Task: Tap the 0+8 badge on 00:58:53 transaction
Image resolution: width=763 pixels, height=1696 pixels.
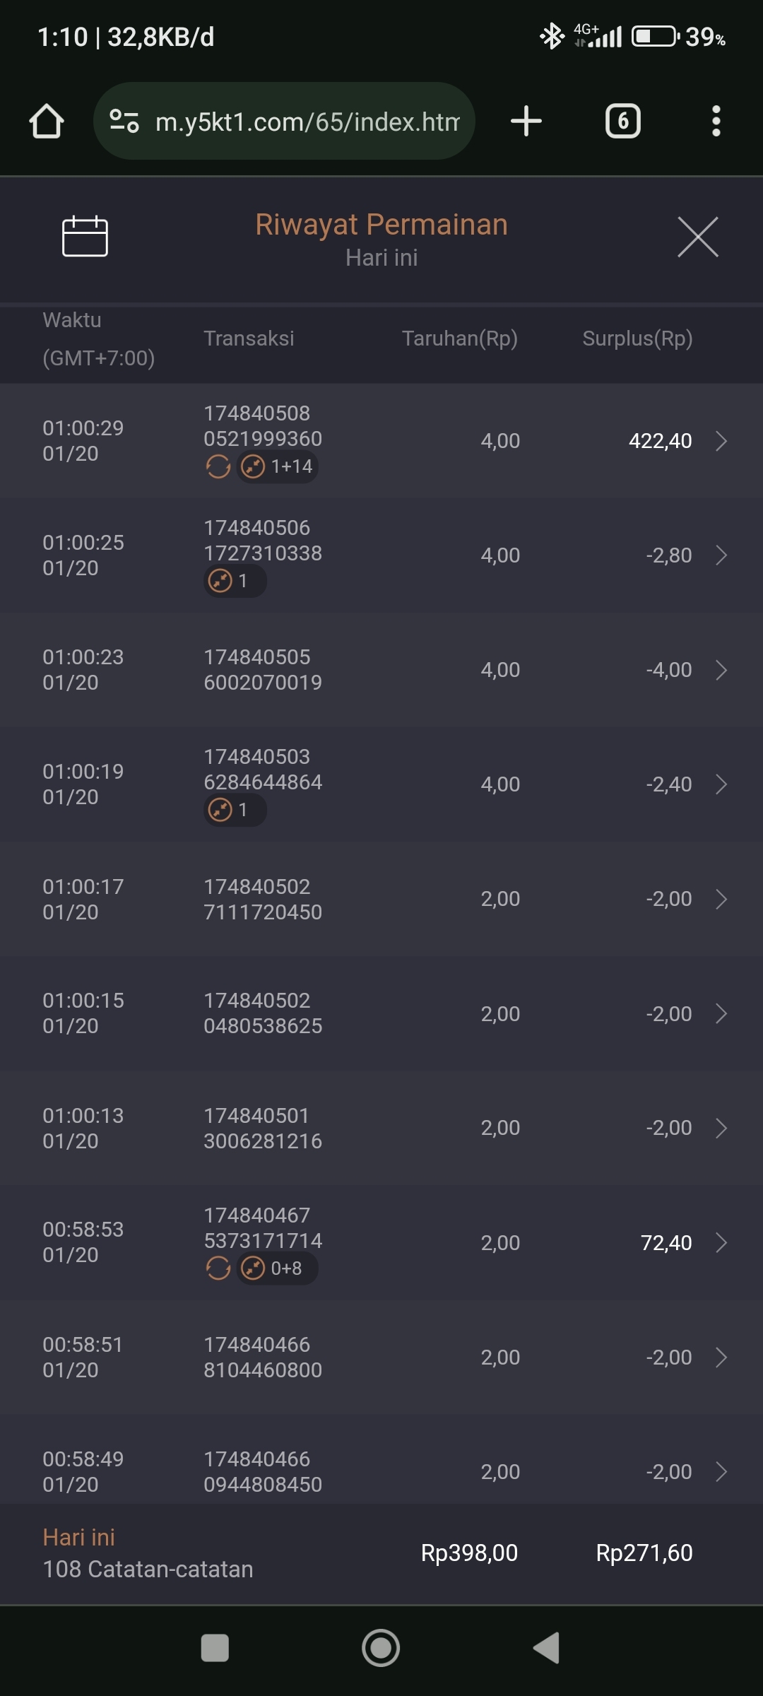Action: tap(278, 1268)
